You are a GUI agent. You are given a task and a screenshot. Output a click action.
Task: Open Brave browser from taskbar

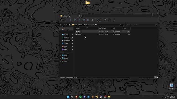click(76, 97)
